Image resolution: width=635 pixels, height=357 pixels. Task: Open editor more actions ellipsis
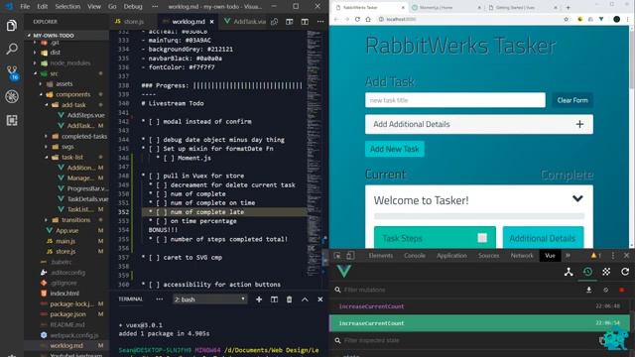tap(320, 22)
